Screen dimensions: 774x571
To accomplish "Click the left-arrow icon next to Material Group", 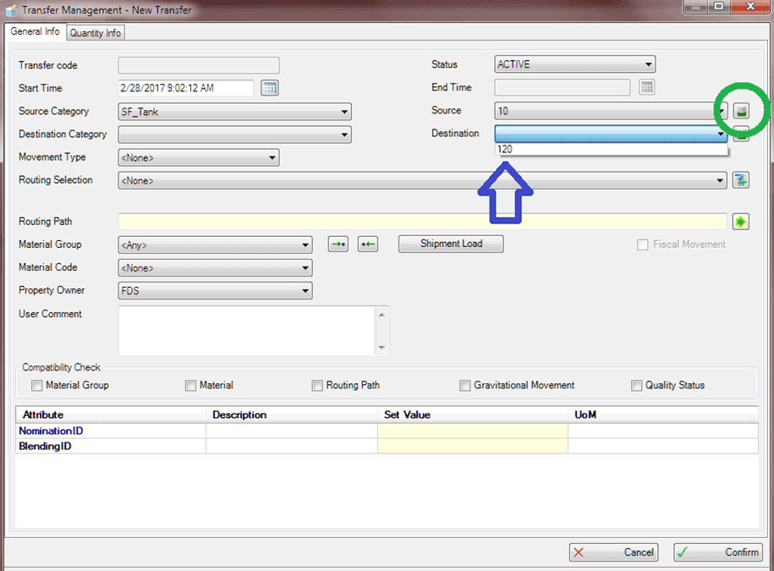I will click(x=367, y=244).
